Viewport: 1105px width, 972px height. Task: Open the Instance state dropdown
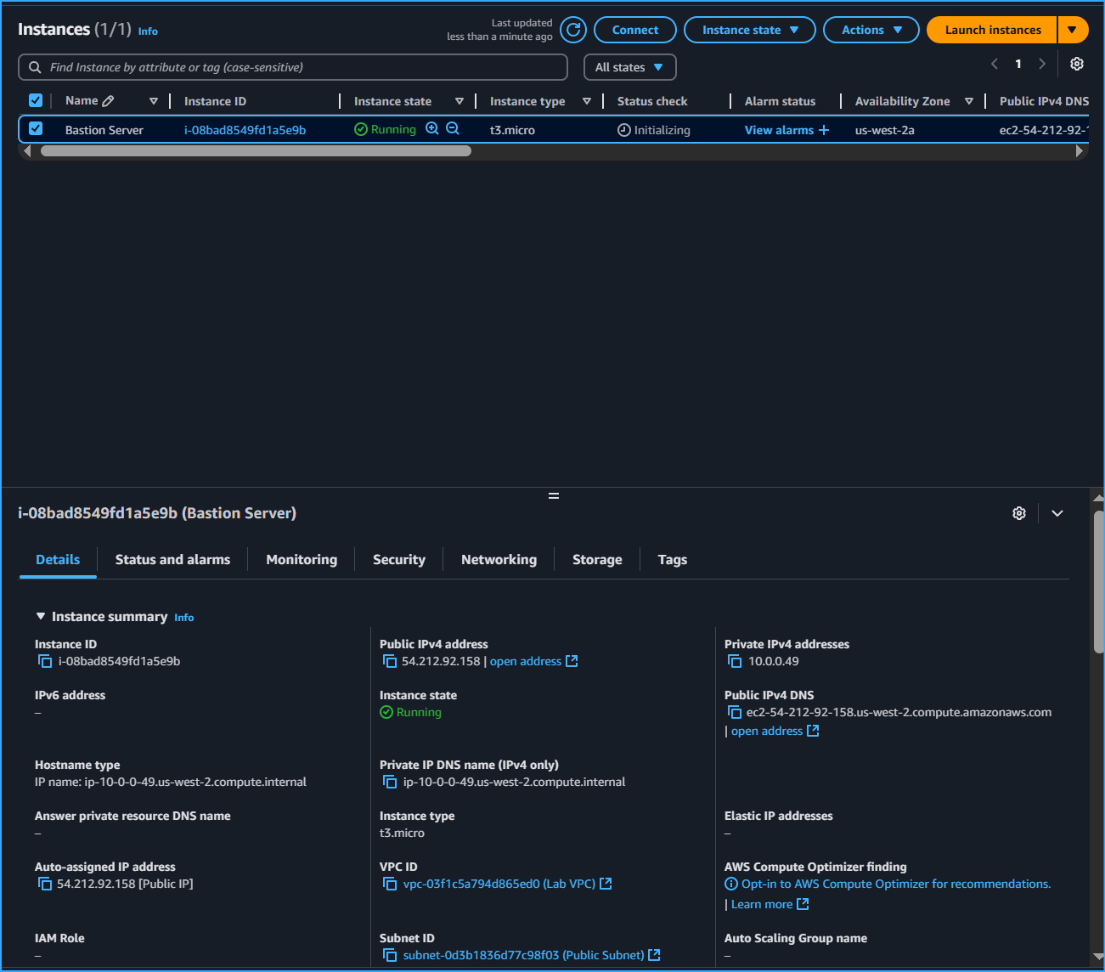click(x=749, y=30)
